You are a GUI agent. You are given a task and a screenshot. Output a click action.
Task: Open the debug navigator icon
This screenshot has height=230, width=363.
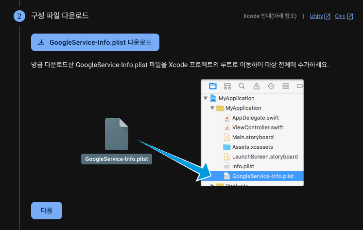(286, 86)
